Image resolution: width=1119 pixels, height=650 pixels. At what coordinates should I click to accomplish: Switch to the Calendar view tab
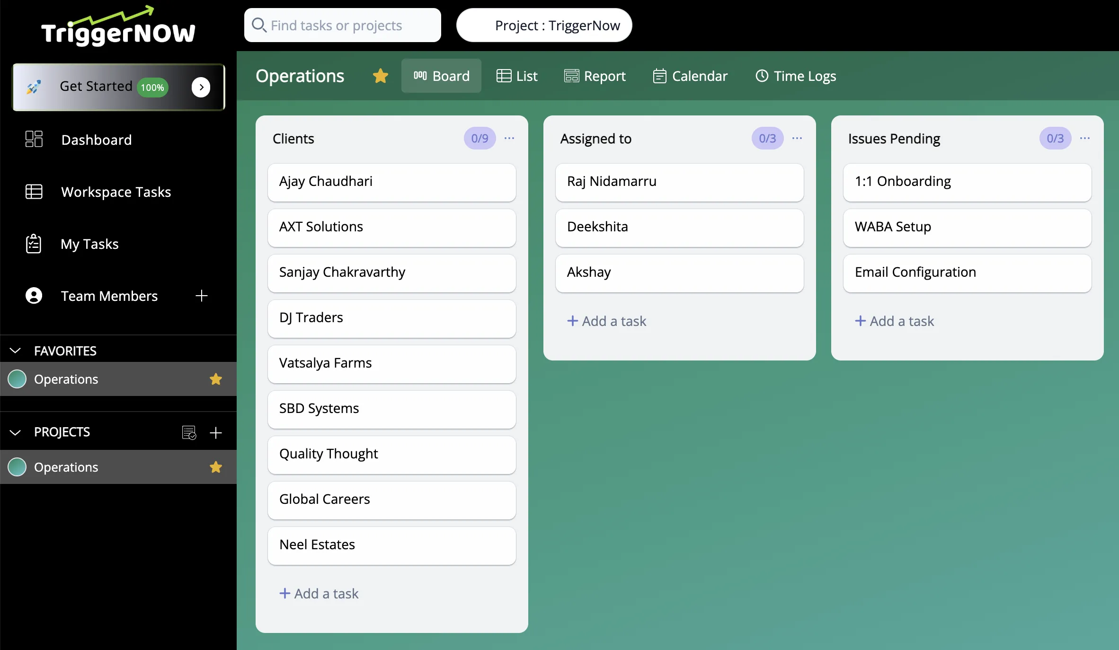[x=690, y=76]
